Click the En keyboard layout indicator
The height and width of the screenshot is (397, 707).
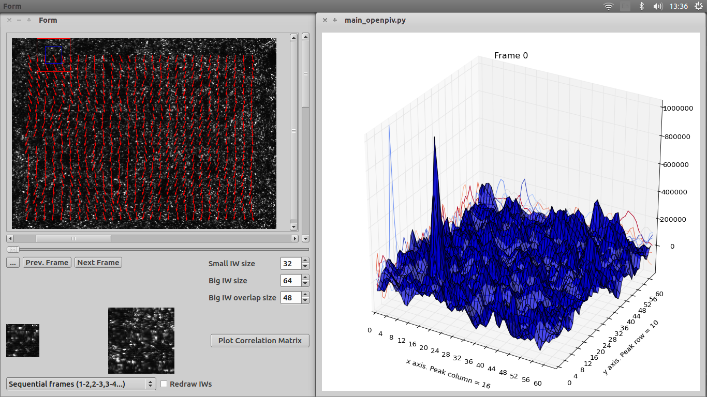(625, 6)
